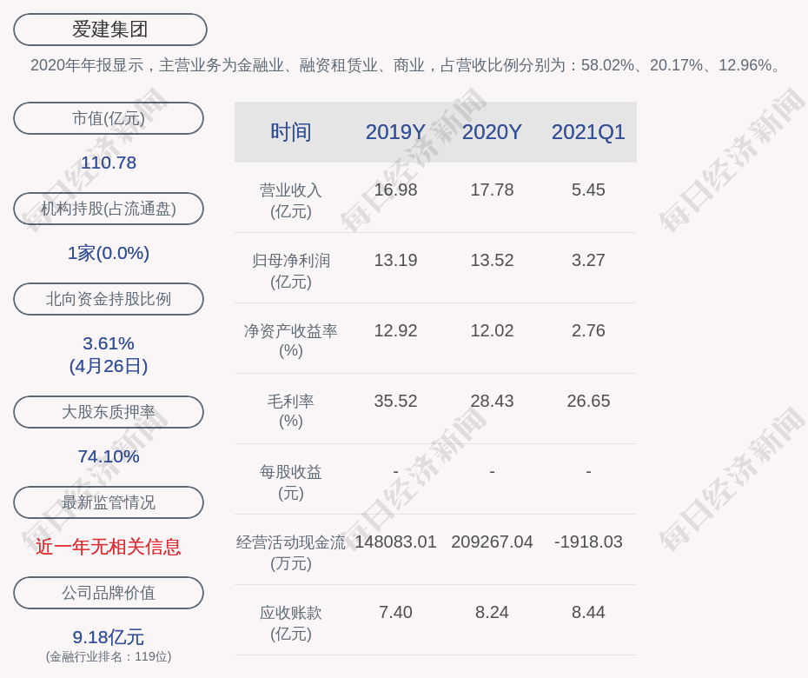Select gross margin value 26.65
808x678 pixels.
pos(588,401)
